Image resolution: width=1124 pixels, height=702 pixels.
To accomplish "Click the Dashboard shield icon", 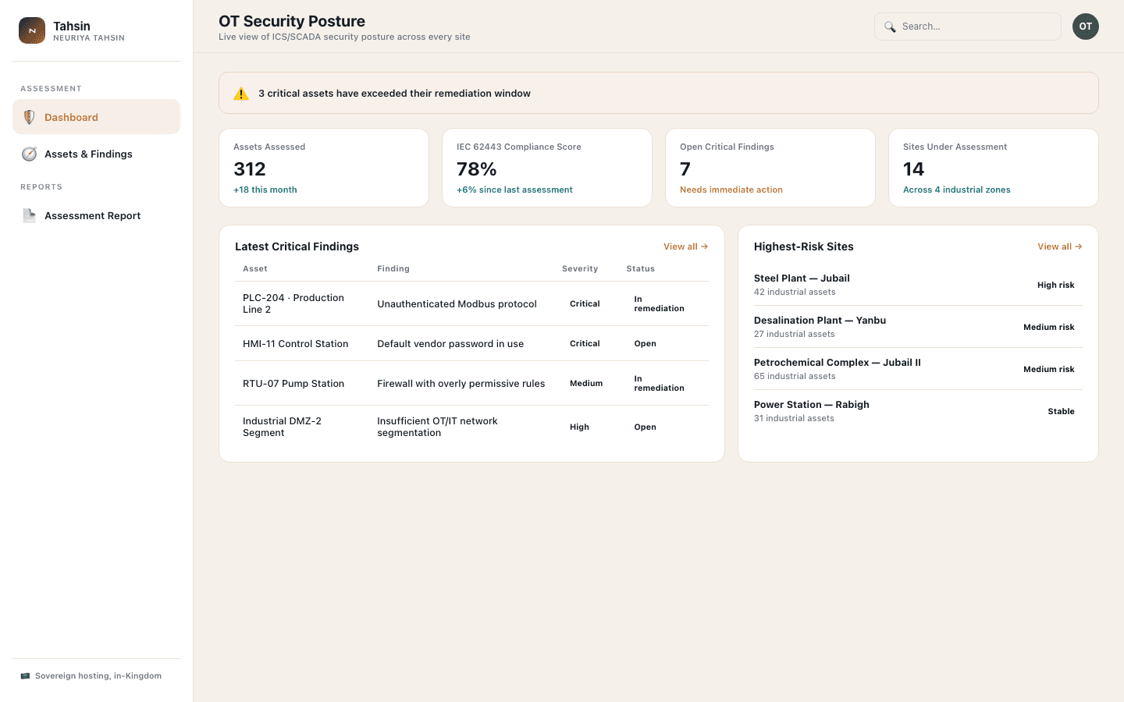I will coord(29,117).
